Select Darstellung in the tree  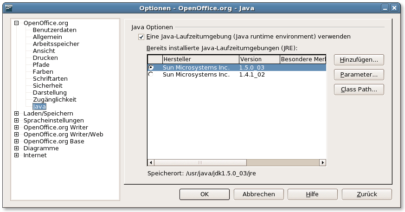pos(50,93)
